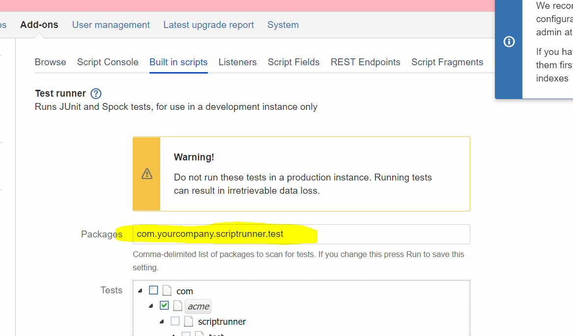Screen dimensions: 573x336
Task: Collapse the com tree node
Action: click(140, 290)
